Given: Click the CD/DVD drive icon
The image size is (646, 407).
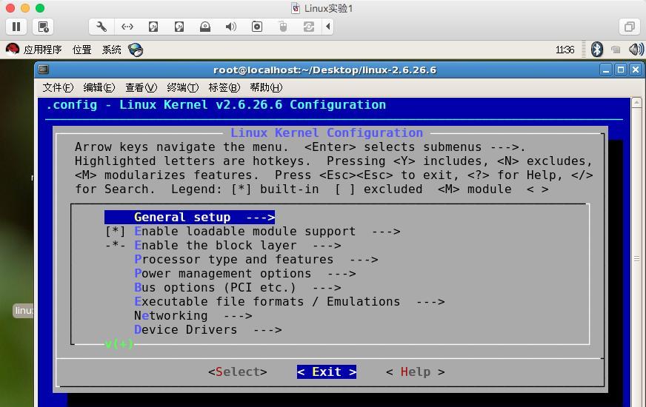Looking at the screenshot, I should coord(205,27).
